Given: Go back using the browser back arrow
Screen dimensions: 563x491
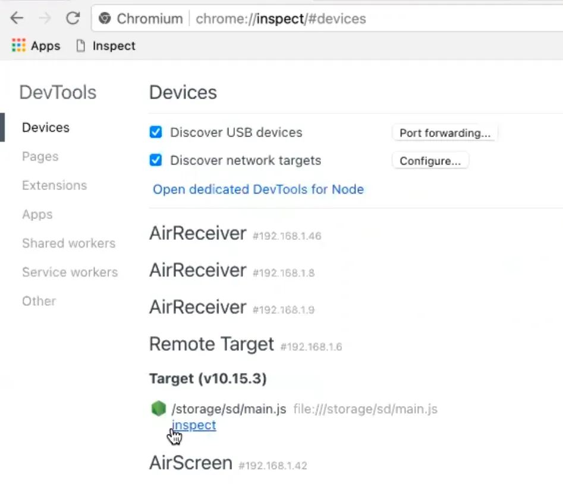Looking at the screenshot, I should click(x=17, y=18).
